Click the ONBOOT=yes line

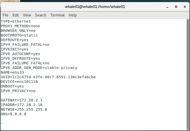point(12,86)
